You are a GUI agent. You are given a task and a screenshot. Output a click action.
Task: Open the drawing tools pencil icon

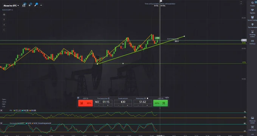(x=36, y=5)
